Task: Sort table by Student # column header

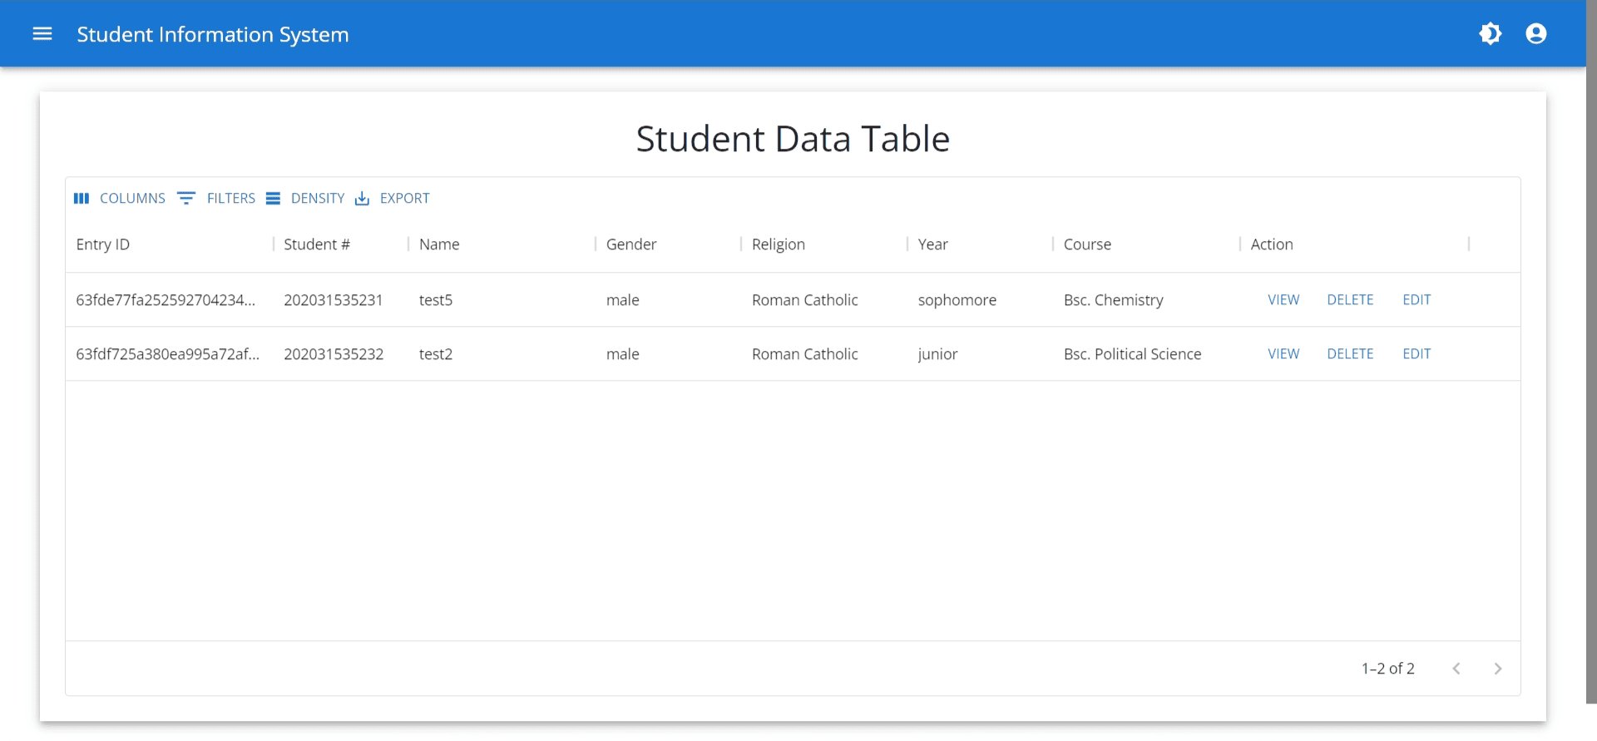Action: [x=317, y=245]
